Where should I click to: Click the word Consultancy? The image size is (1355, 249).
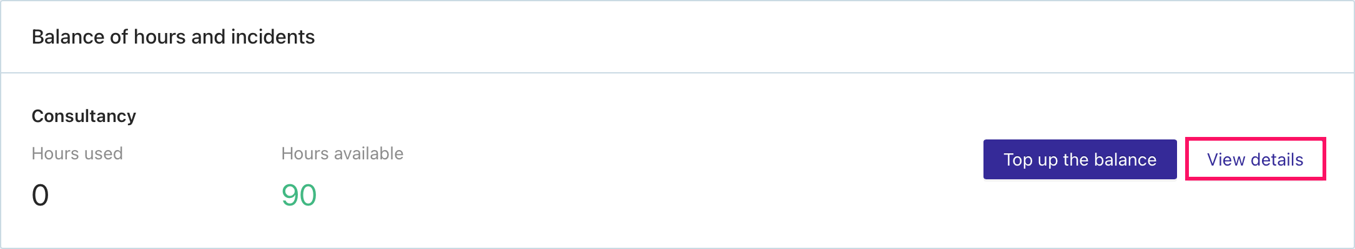(x=84, y=116)
